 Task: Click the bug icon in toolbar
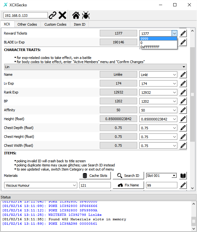86,15
